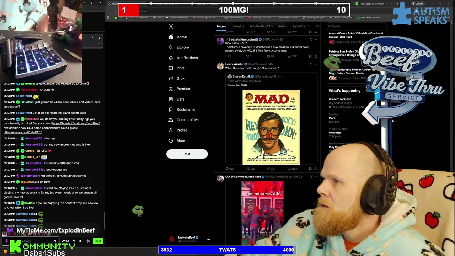The width and height of the screenshot is (455, 256).
Task: Open Henry Winkler's profile avatar
Action: pyautogui.click(x=220, y=66)
